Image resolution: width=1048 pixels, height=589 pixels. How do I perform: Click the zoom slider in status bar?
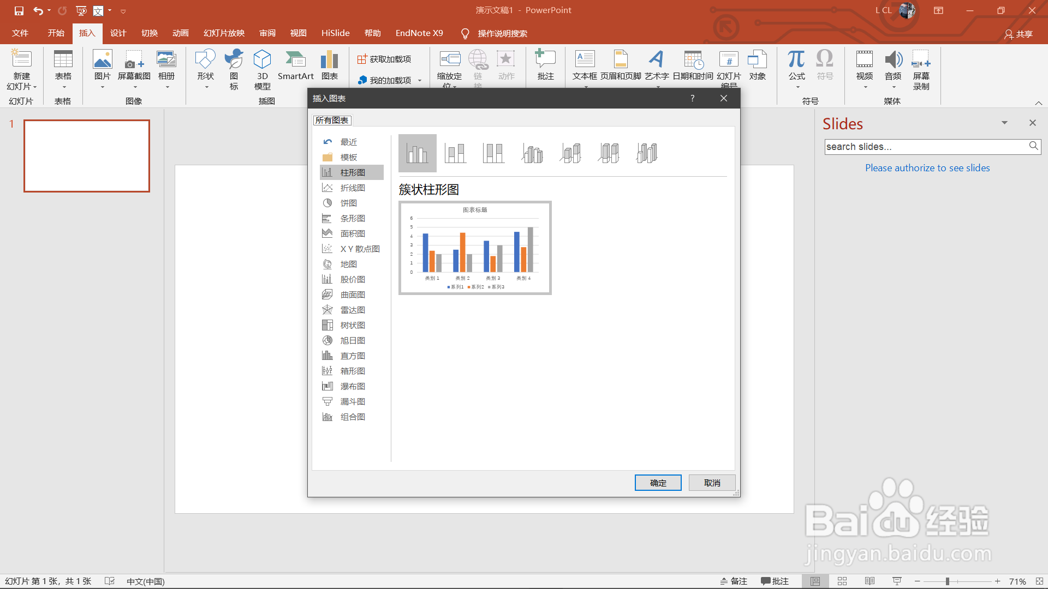948,581
